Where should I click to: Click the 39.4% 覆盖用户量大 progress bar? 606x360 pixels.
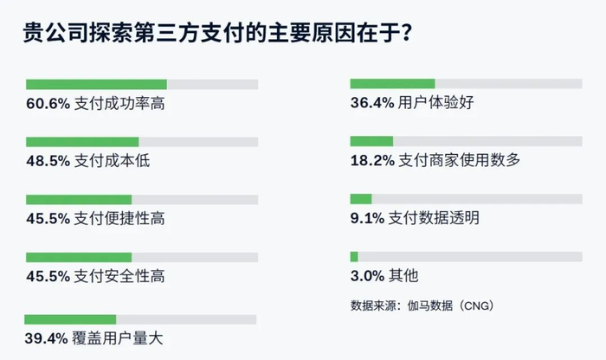[141, 319]
